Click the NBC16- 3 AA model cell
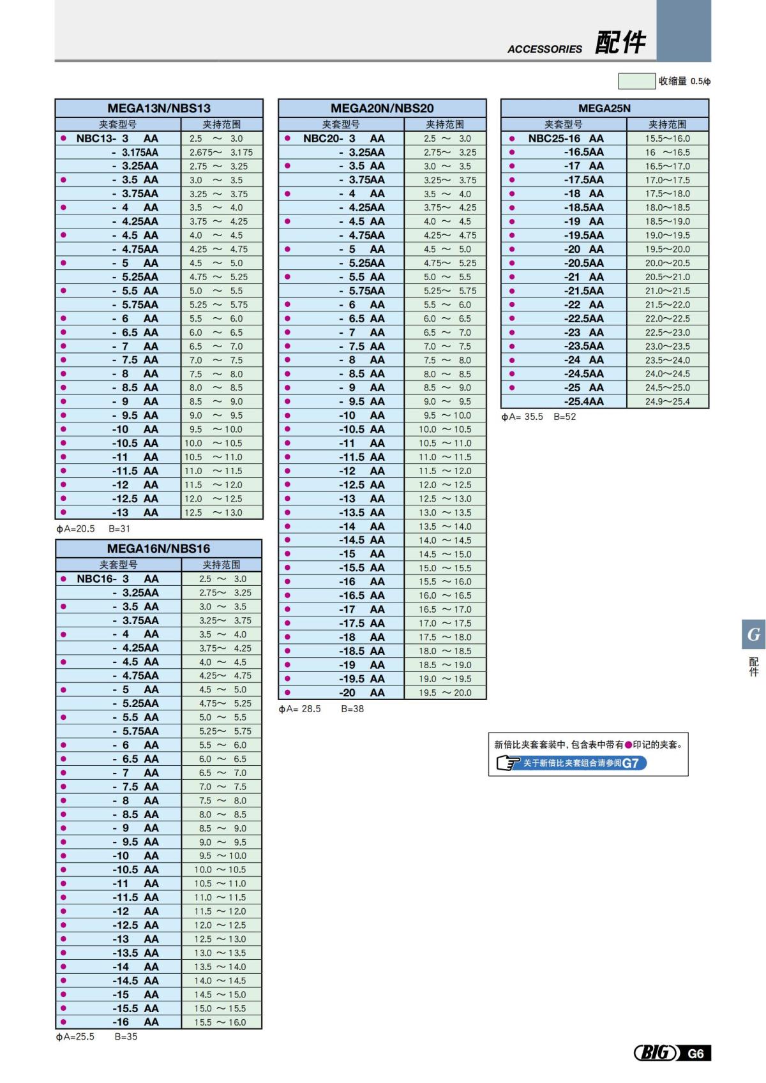Image resolution: width=766 pixels, height=1083 pixels. (118, 579)
